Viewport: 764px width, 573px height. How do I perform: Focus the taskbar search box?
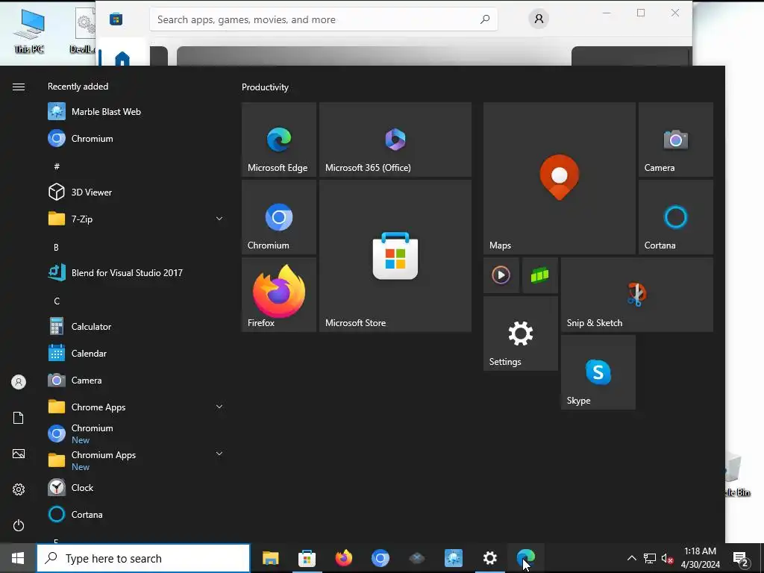(143, 558)
